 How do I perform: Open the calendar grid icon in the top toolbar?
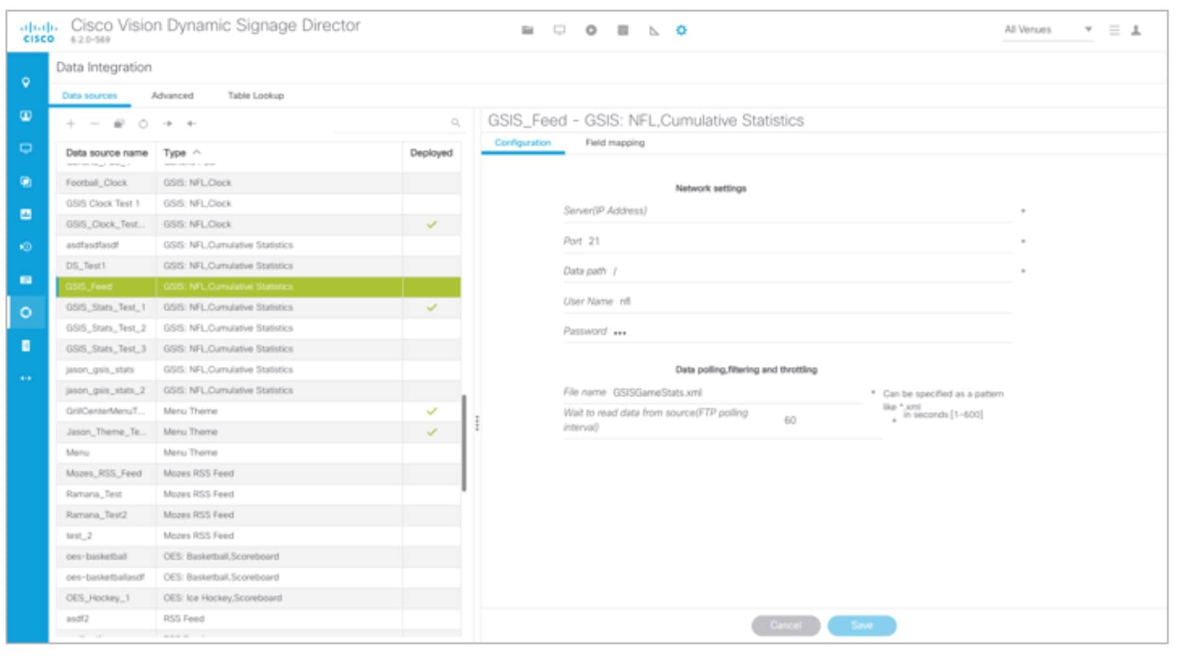pyautogui.click(x=623, y=30)
